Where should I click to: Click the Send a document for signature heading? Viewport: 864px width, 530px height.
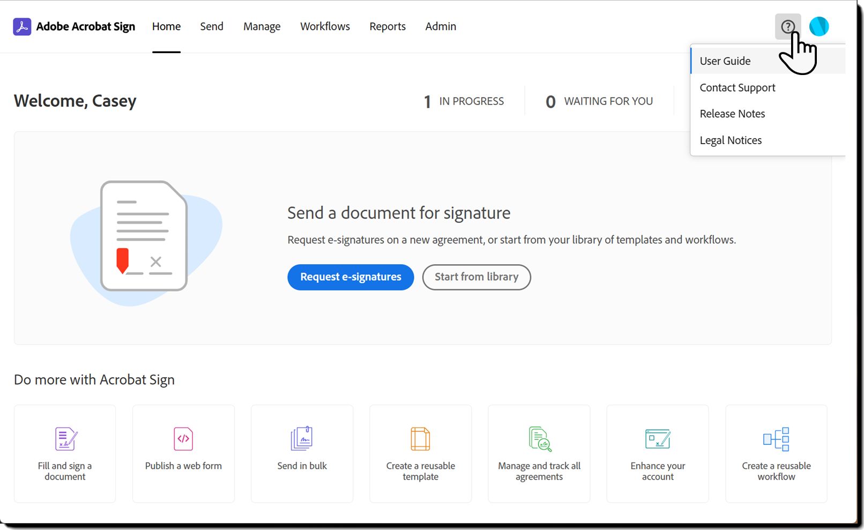[x=399, y=213]
